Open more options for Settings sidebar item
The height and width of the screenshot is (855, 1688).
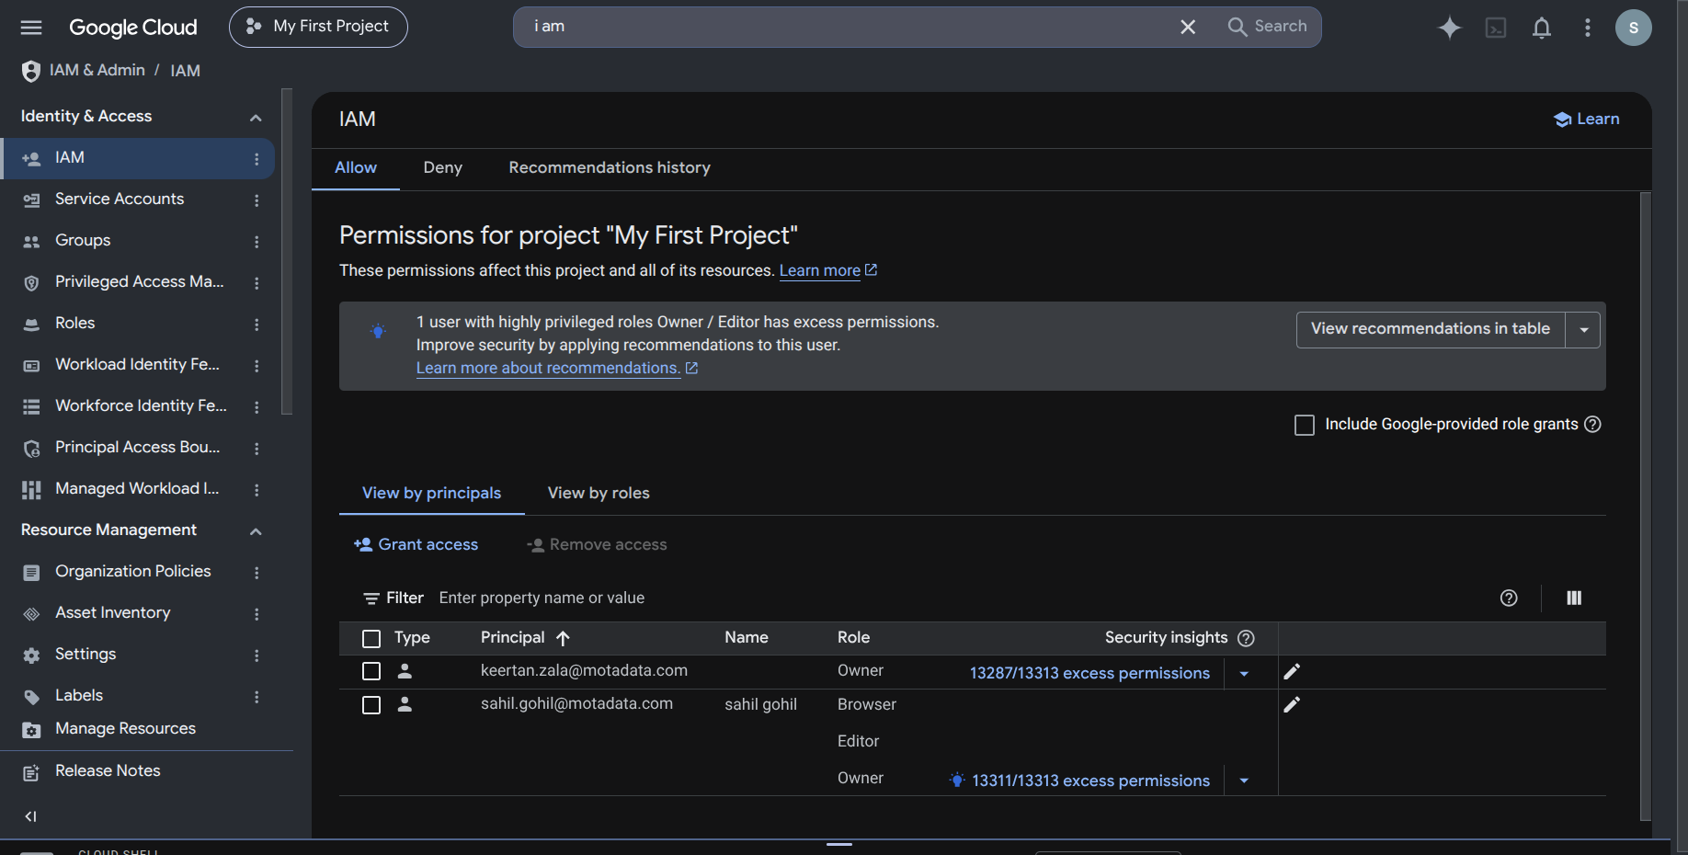[257, 655]
